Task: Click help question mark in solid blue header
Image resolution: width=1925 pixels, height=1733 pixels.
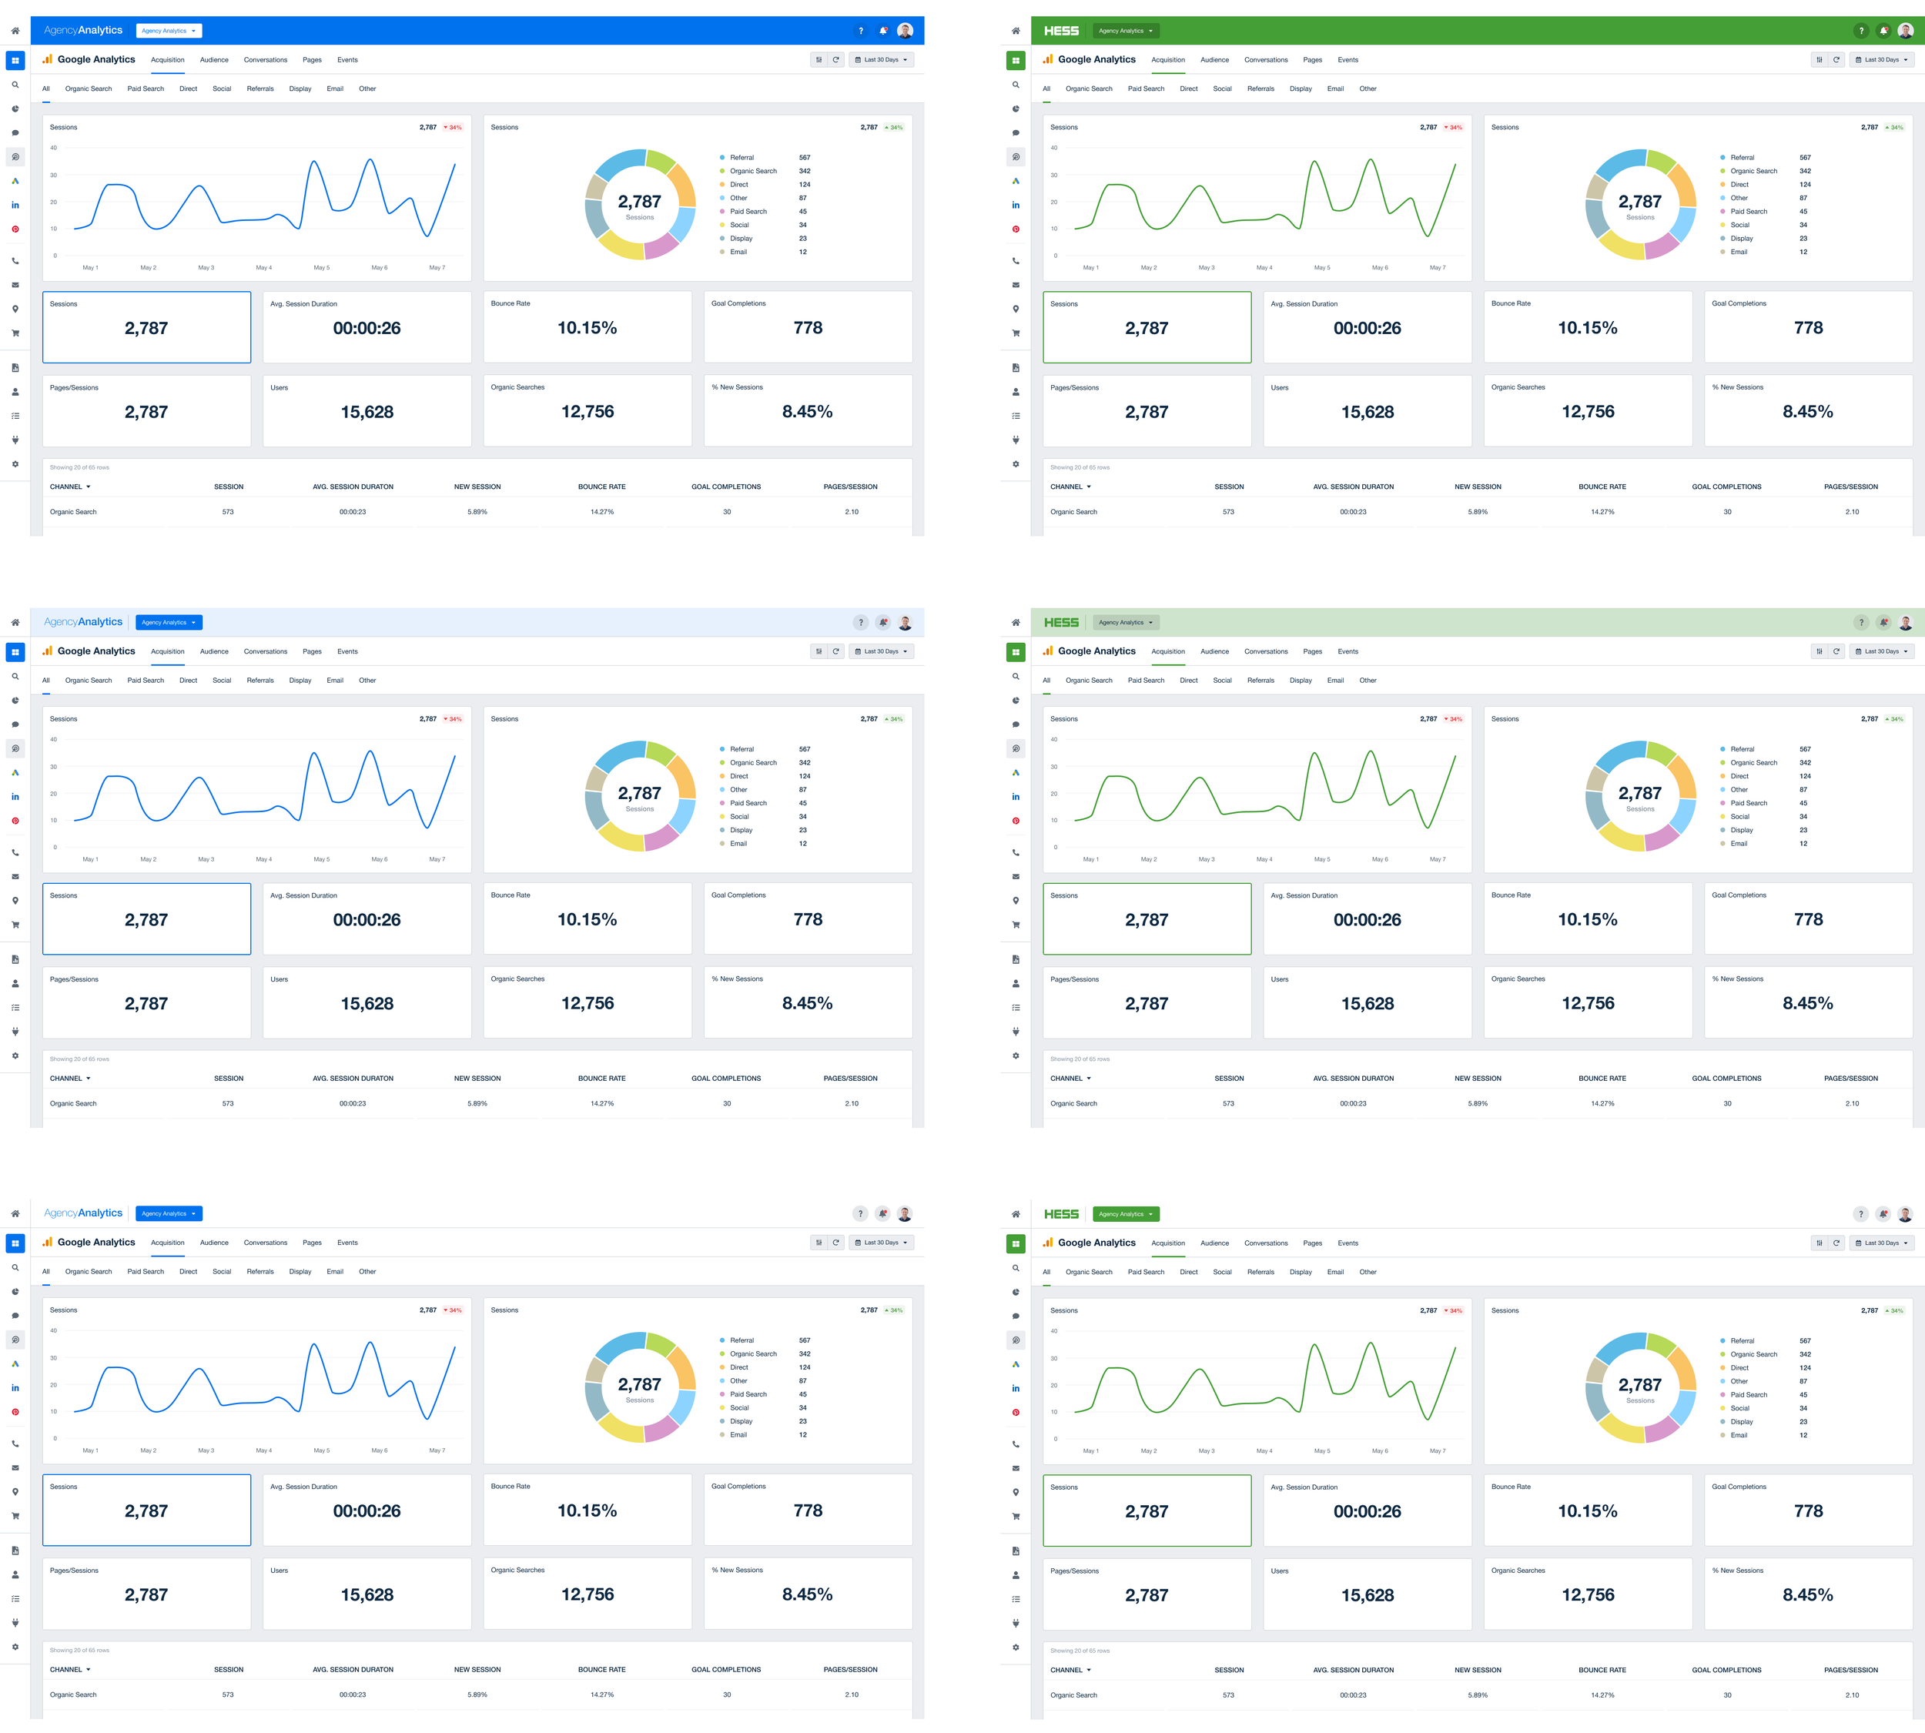Action: [x=861, y=31]
